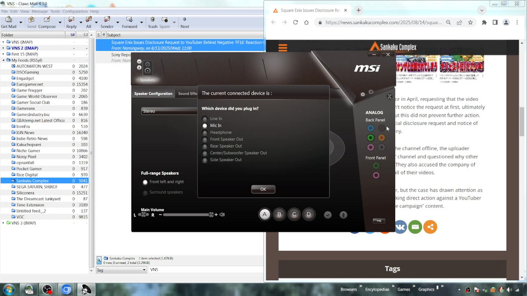
Task: Click the Reply toolbar icon
Action: (71, 20)
